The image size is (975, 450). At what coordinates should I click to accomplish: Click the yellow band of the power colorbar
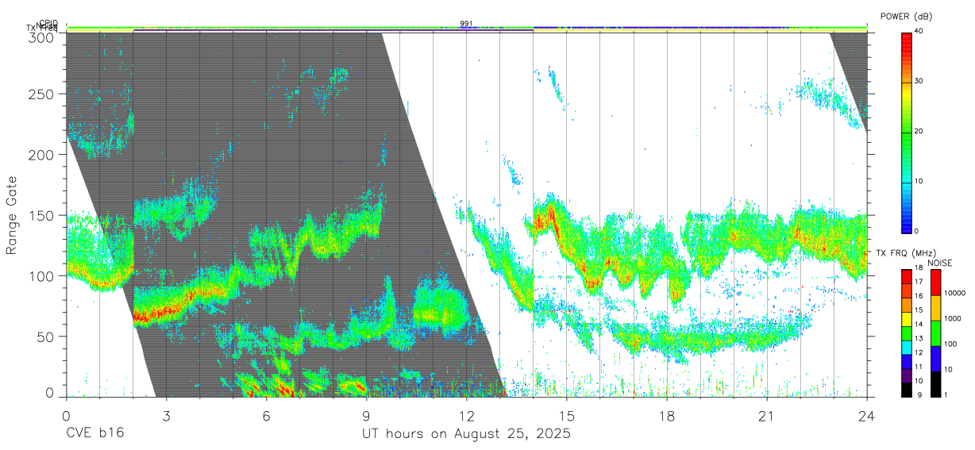point(907,95)
